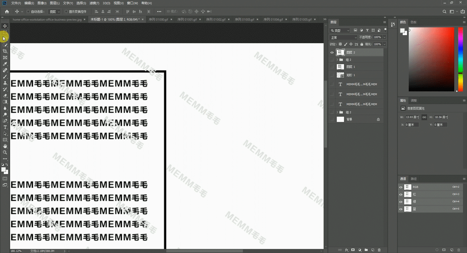The width and height of the screenshot is (467, 253).
Task: Open the 图像(I) menu
Action: (x=42, y=3)
